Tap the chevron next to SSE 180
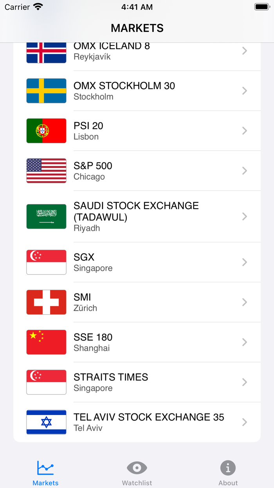The height and width of the screenshot is (488, 274). pyautogui.click(x=245, y=342)
